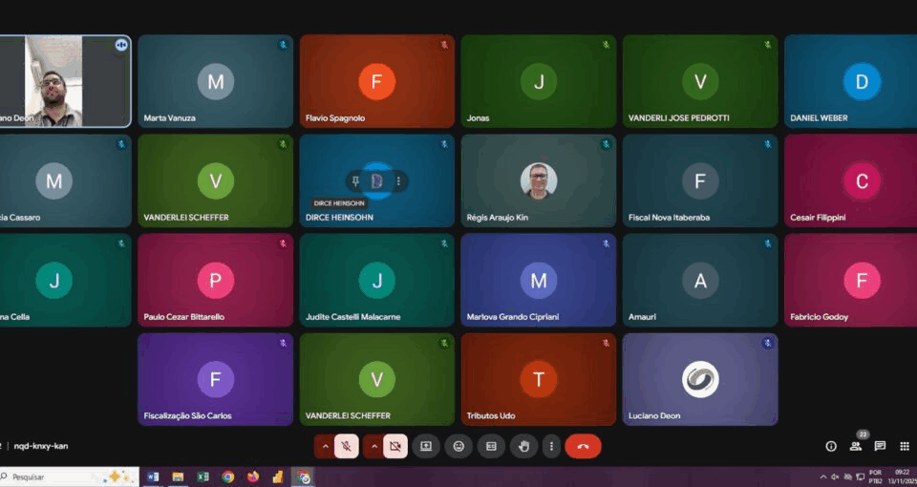Screen dimensions: 917x487
Task: Open the meeting details info icon
Action: coord(831,446)
